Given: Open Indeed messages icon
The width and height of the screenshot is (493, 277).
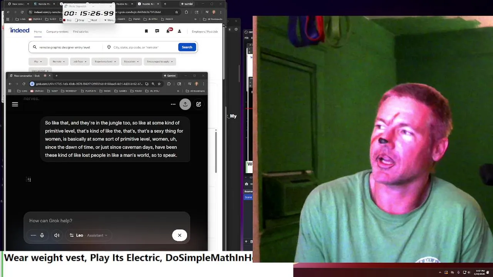Looking at the screenshot, I should click(157, 31).
